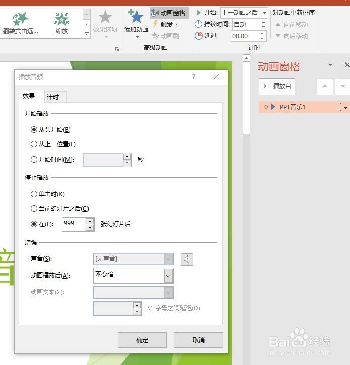The height and width of the screenshot is (365, 350).
Task: Click the 999 slides input field
Action: 74,224
